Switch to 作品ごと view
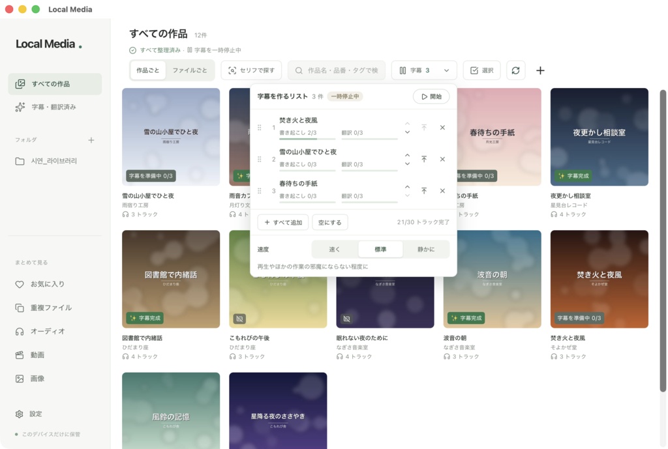The image size is (668, 449). coord(148,70)
